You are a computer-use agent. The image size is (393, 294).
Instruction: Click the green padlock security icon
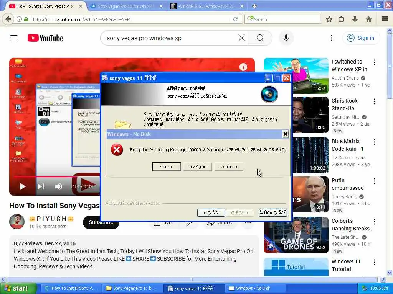coord(26,19)
